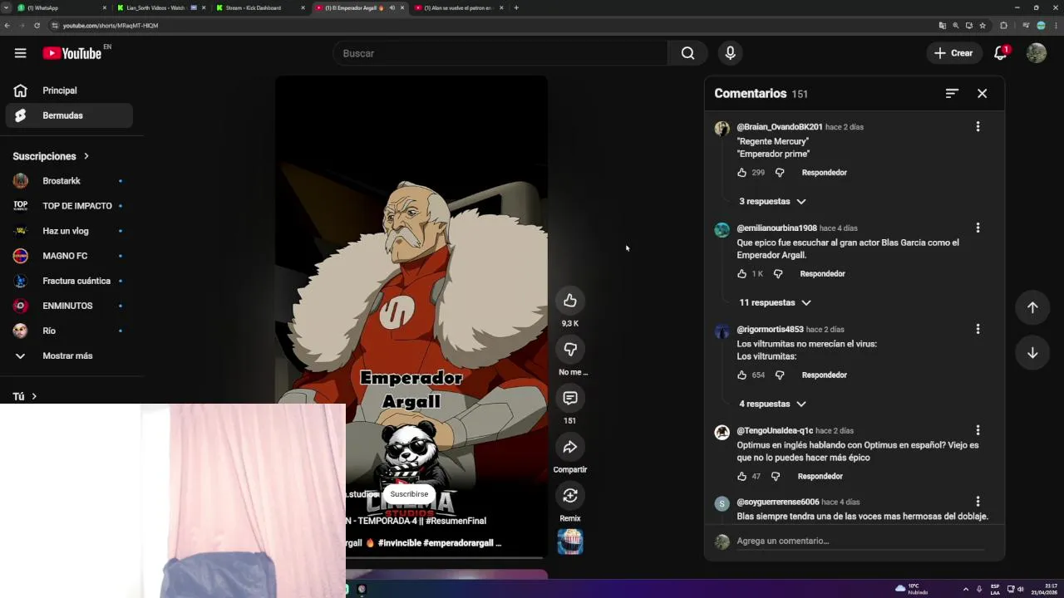Open options for @emilianourbina1908 comment
Viewport: 1064px width, 598px height.
coord(978,228)
